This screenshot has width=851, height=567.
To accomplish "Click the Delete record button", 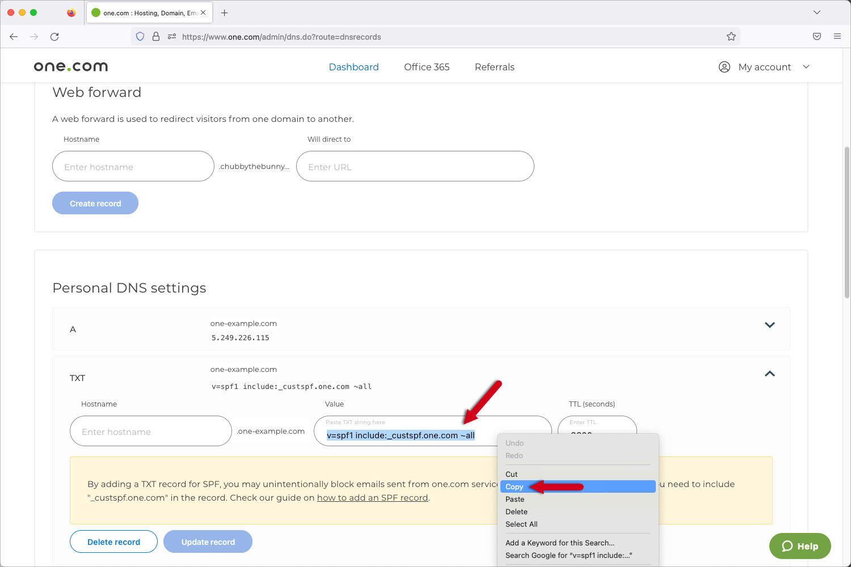I will (x=113, y=541).
